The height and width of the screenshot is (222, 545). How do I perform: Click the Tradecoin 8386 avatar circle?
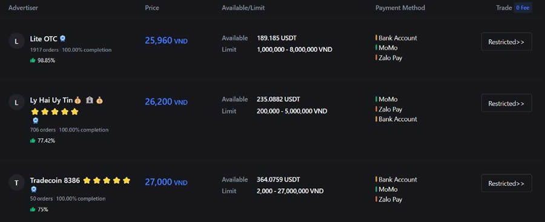click(x=16, y=183)
